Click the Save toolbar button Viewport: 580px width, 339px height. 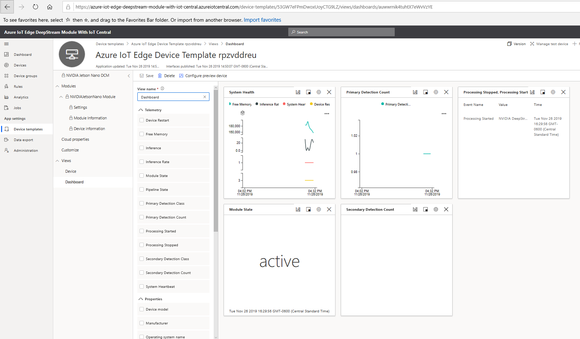tap(147, 76)
